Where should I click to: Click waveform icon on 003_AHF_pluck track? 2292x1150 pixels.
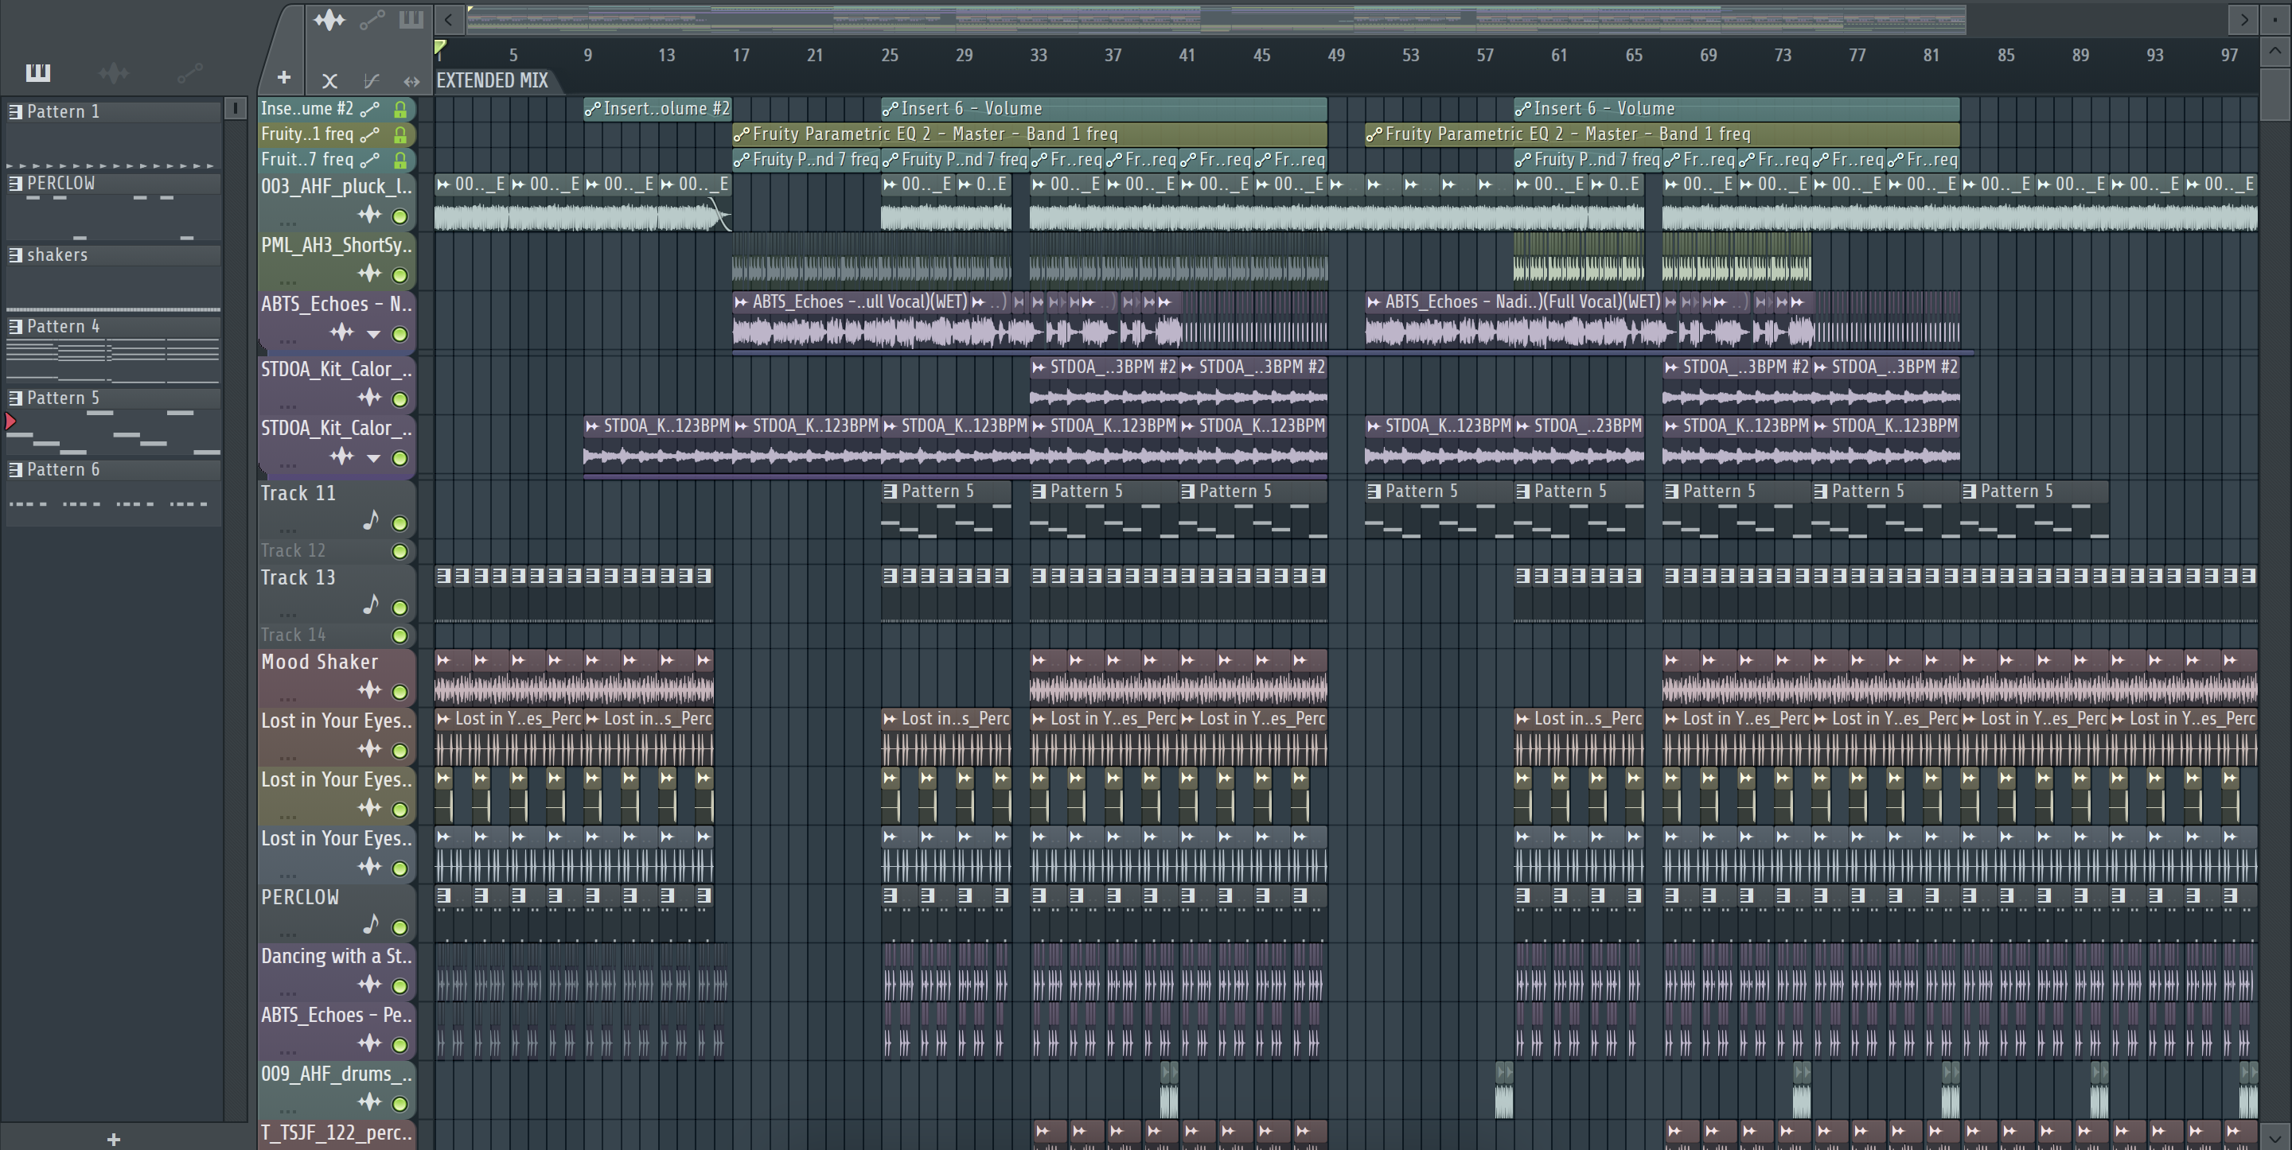point(369,215)
